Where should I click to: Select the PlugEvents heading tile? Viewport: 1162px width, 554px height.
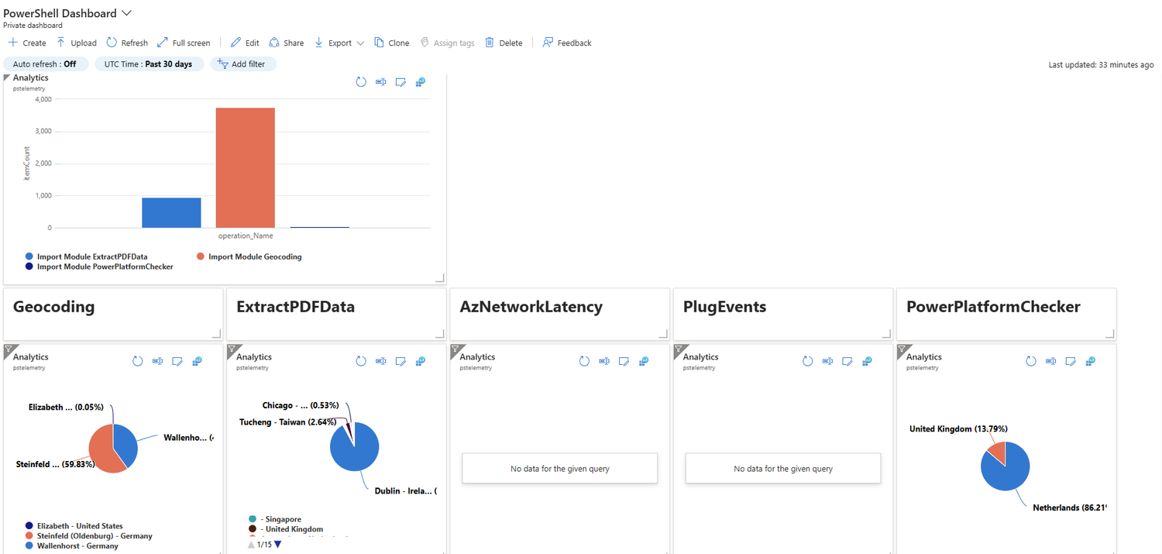coord(782,314)
